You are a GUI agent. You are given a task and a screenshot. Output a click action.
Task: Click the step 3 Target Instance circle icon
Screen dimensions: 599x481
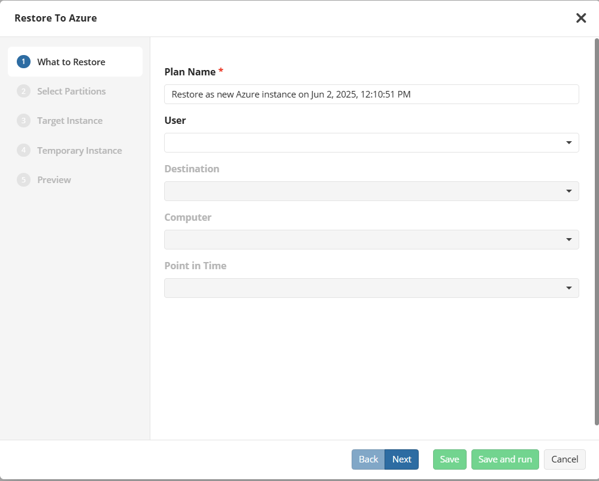(x=23, y=120)
